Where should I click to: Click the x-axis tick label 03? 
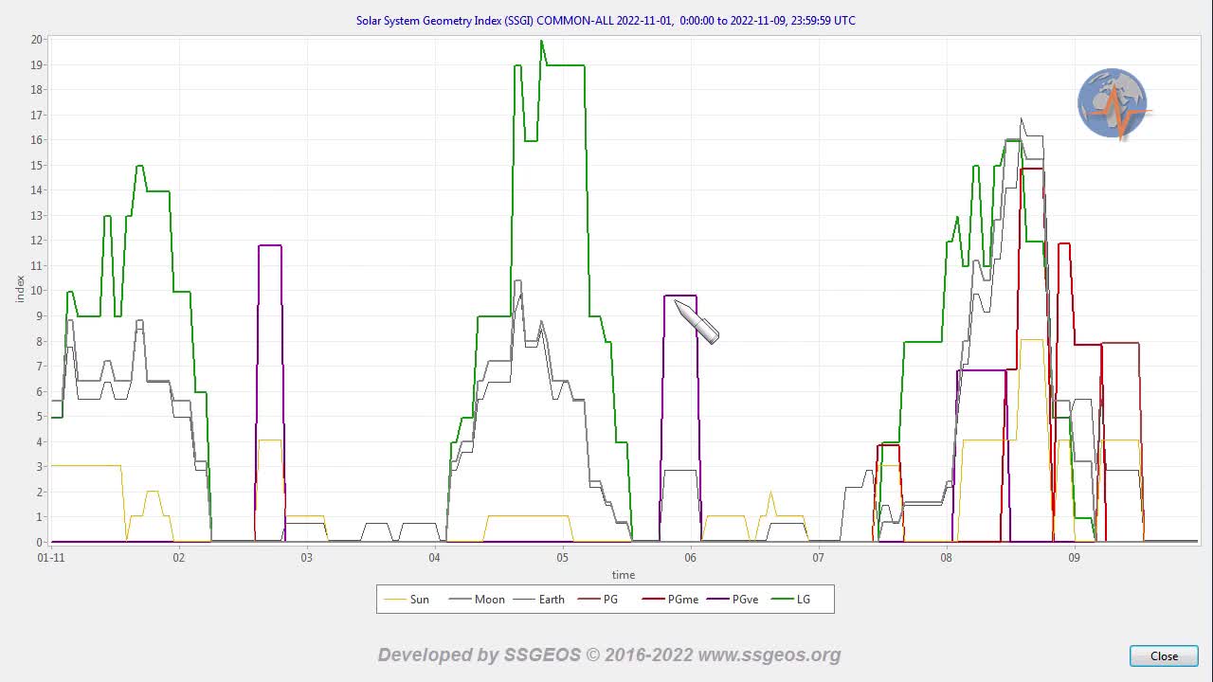click(x=306, y=558)
